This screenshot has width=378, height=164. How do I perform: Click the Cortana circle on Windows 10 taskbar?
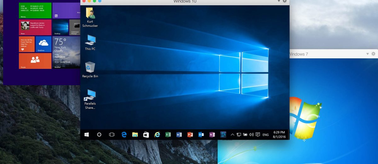click(x=99, y=135)
